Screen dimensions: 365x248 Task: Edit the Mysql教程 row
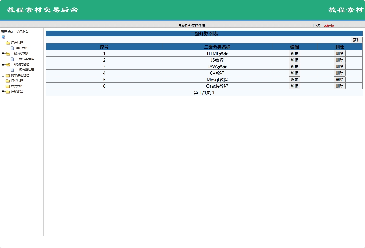click(294, 80)
